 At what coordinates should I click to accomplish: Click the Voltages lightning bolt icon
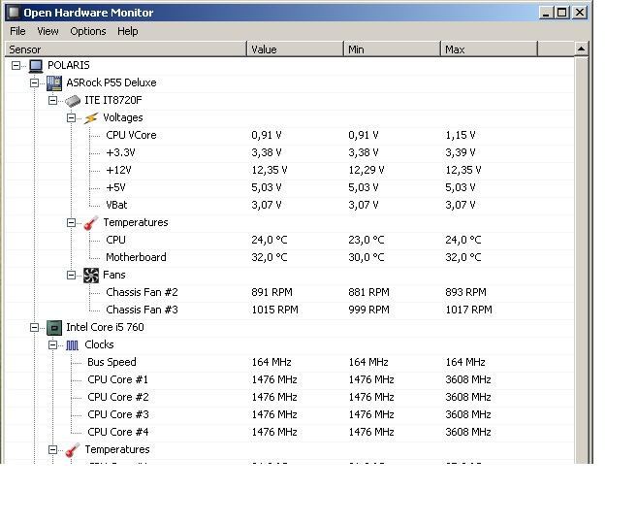tap(91, 118)
